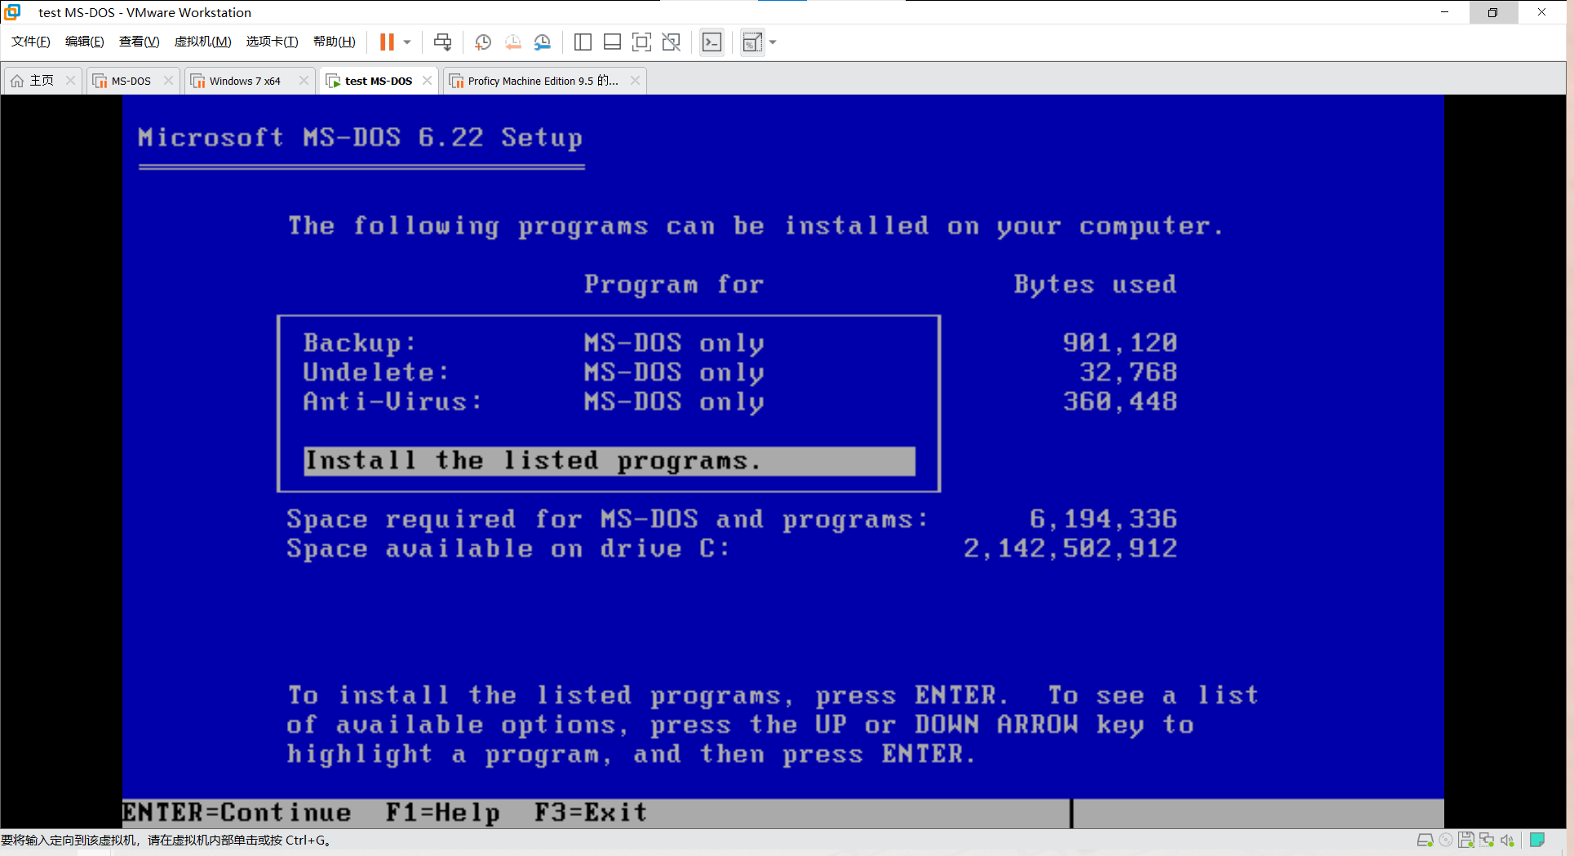Click 'Microsoft MS-DOS 6.22 Setup' heading
The height and width of the screenshot is (856, 1574).
pyautogui.click(x=360, y=137)
